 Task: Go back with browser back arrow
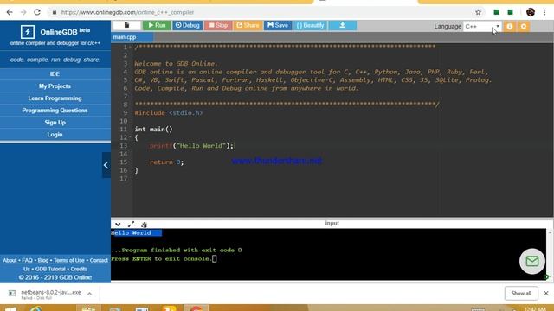(x=10, y=12)
